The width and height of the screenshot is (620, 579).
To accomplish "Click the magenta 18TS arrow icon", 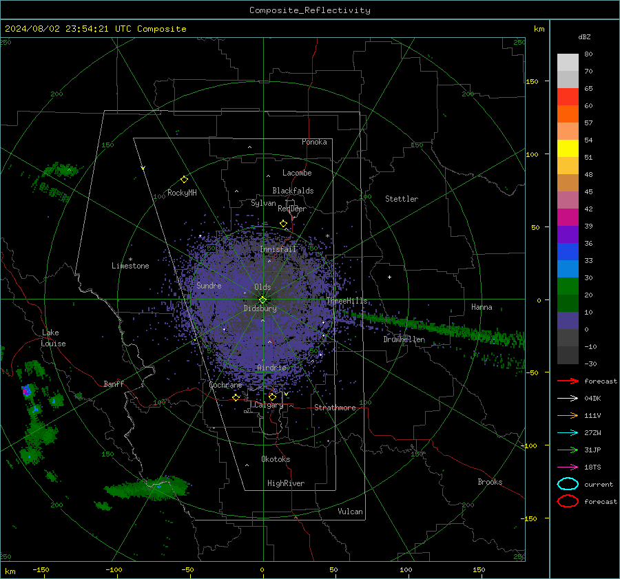I will pyautogui.click(x=568, y=467).
